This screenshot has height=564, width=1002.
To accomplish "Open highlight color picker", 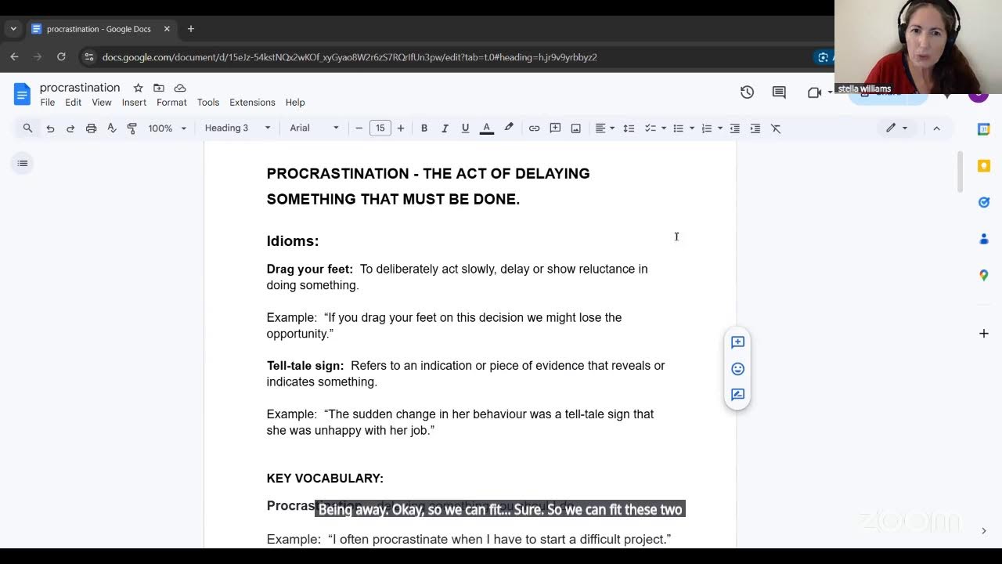I will click(x=509, y=128).
